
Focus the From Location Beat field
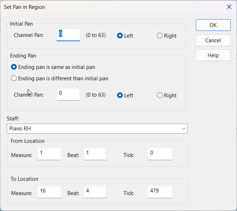[95, 154]
